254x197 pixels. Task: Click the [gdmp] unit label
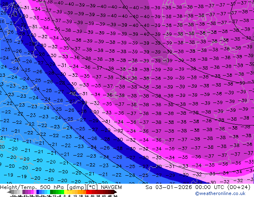pyautogui.click(x=77, y=187)
